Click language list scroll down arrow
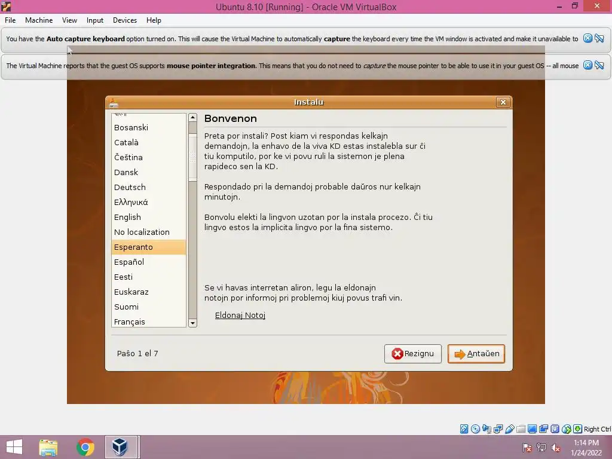Screen dimensions: 612x459 (x=192, y=323)
